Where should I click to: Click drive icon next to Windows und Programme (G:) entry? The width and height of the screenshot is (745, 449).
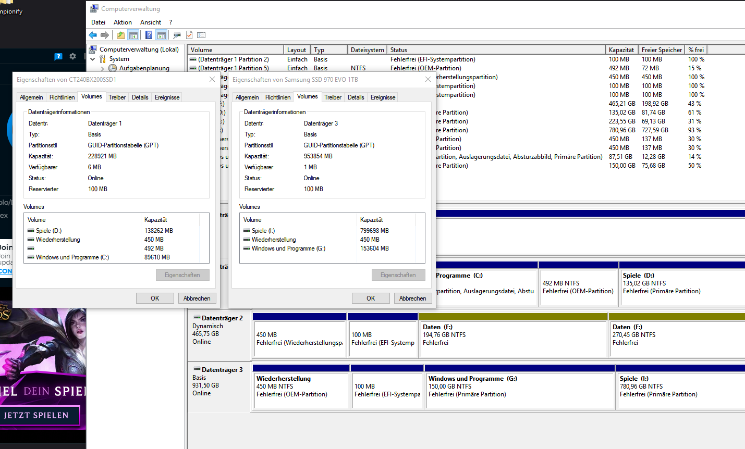(247, 248)
